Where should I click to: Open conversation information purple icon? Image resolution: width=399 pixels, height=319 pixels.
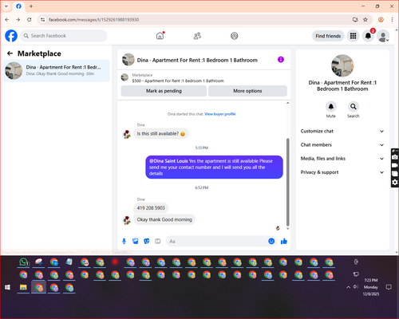click(x=281, y=60)
